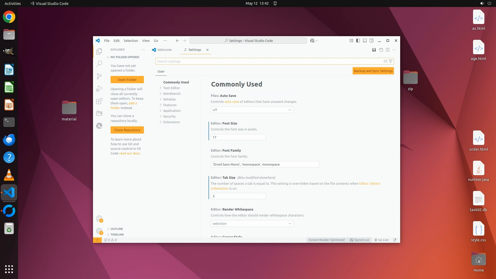Expand the OUTLINE section
The width and height of the screenshot is (496, 279).
(x=117, y=229)
